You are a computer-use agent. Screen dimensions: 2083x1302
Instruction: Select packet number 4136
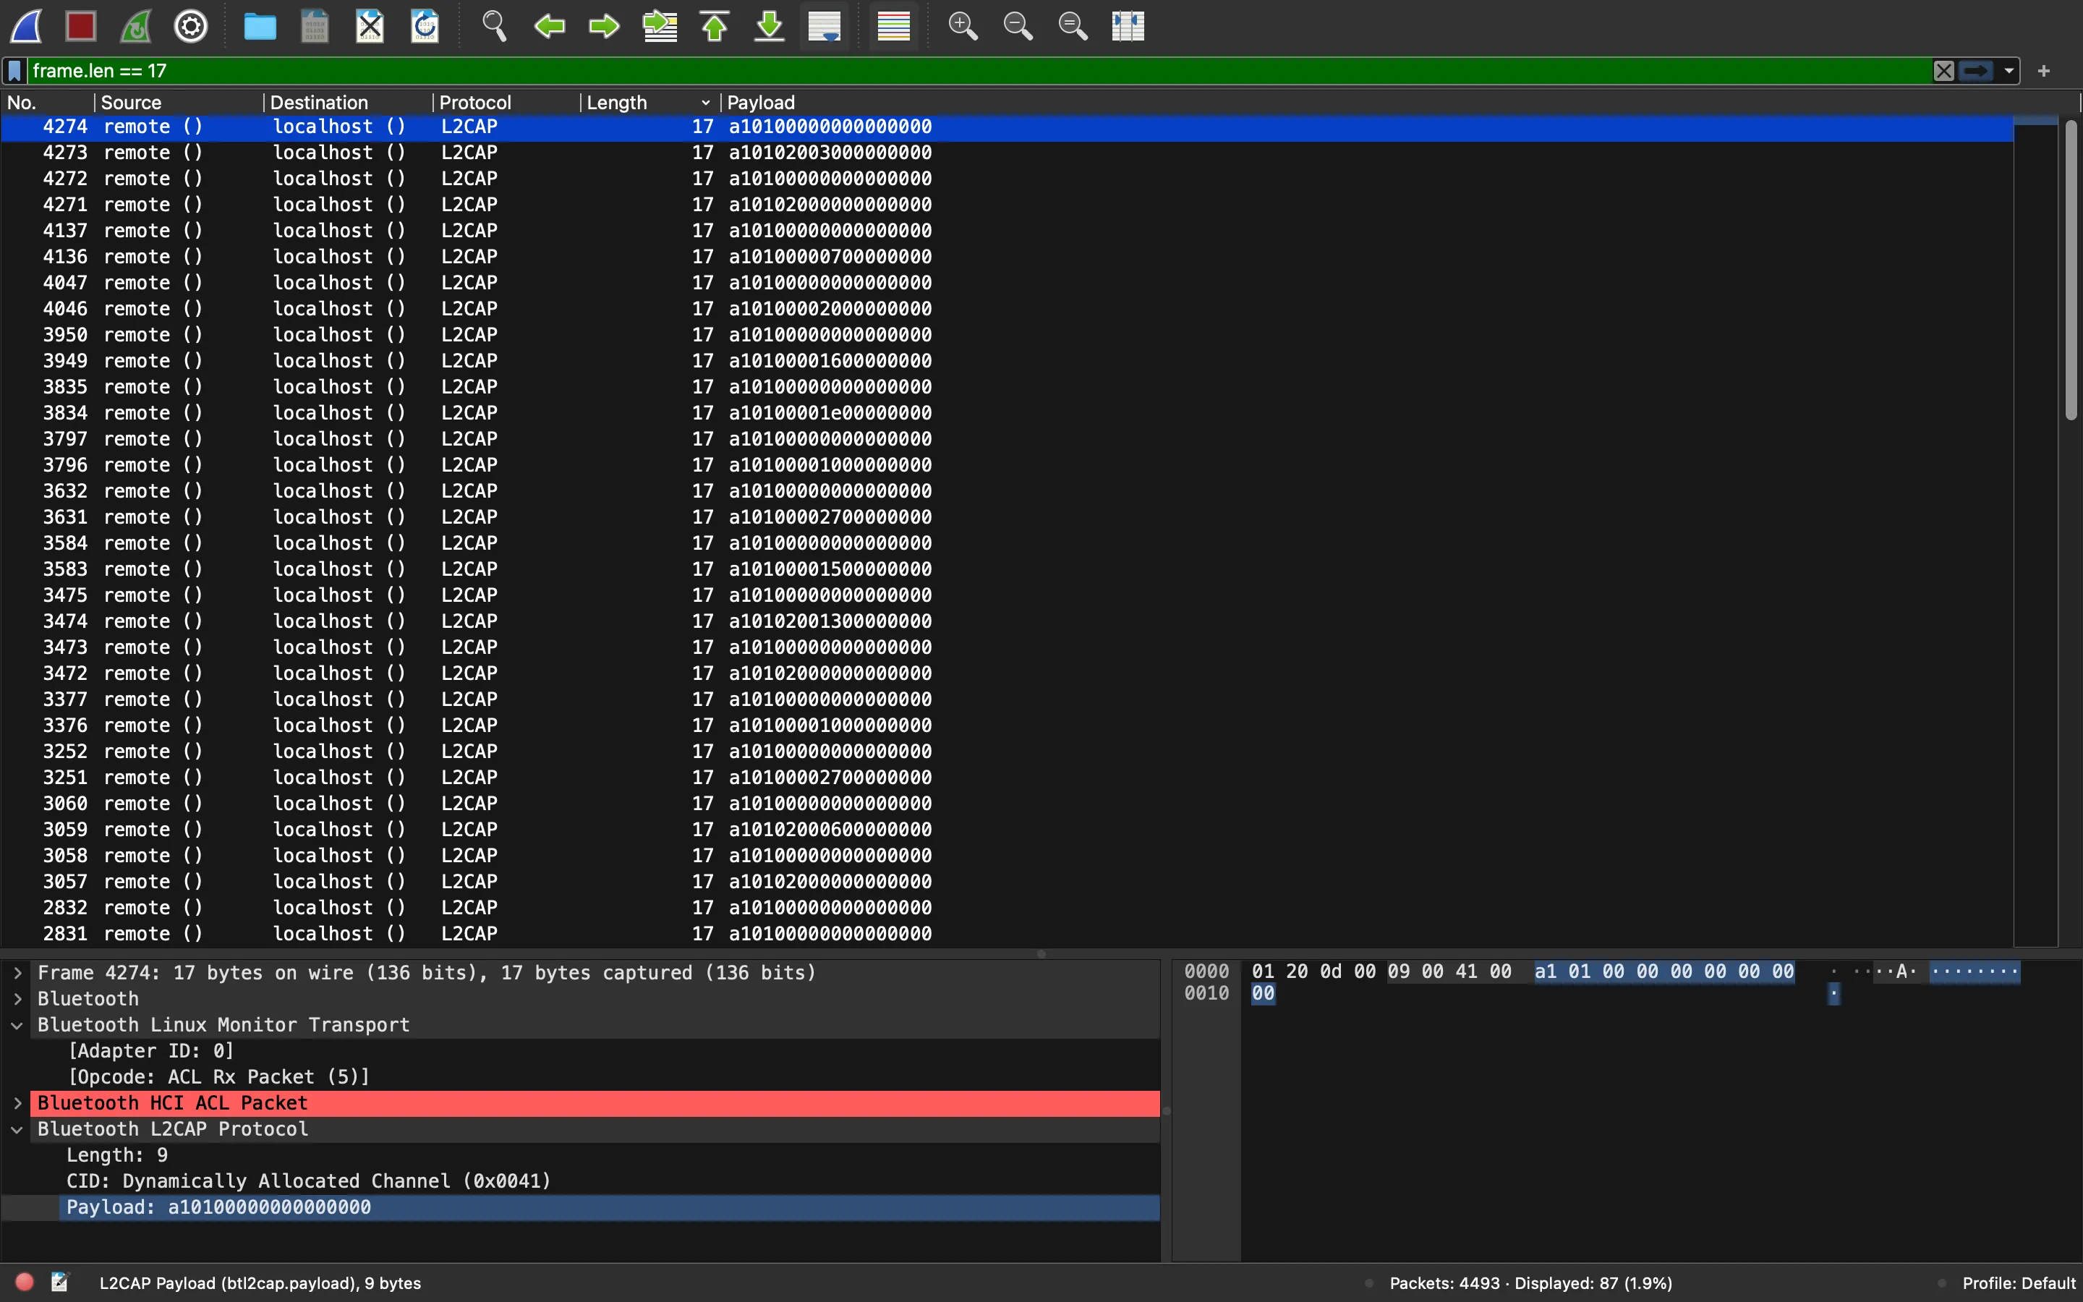pos(1007,257)
